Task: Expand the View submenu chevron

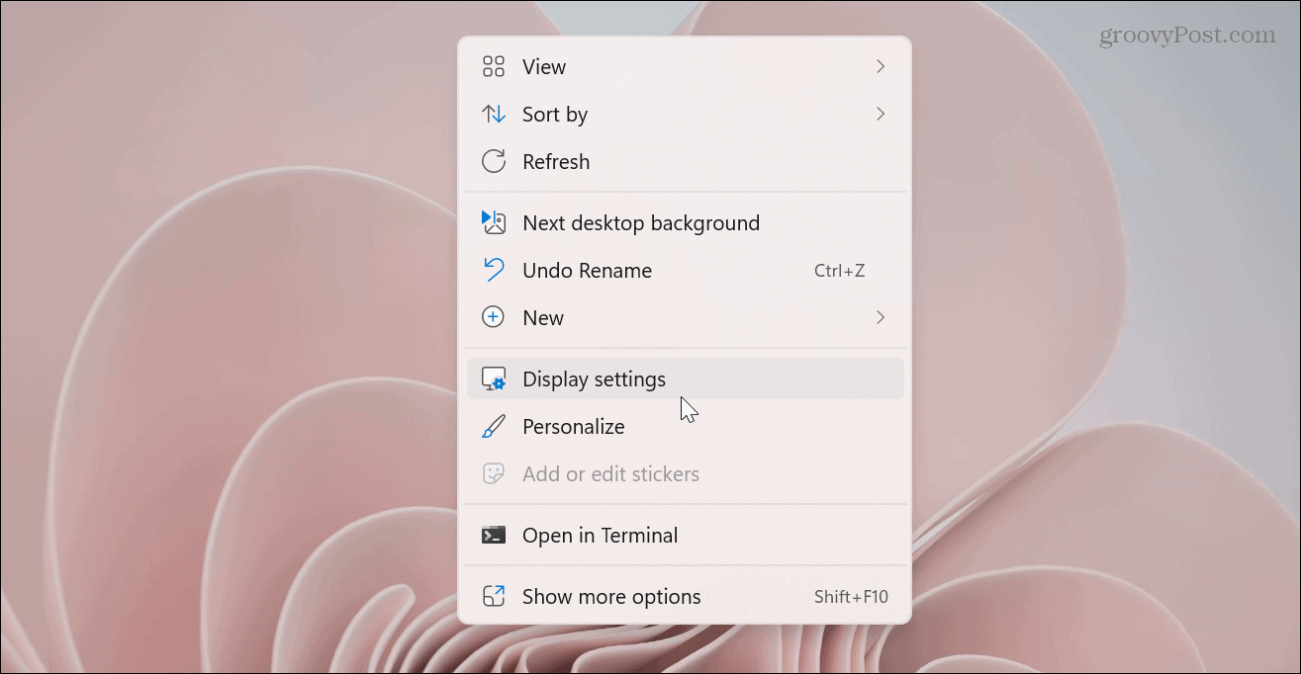Action: pyautogui.click(x=881, y=66)
